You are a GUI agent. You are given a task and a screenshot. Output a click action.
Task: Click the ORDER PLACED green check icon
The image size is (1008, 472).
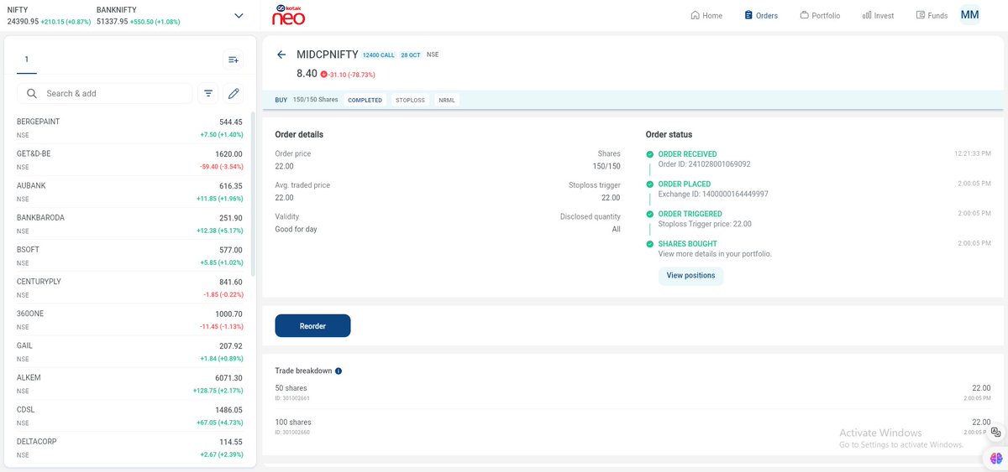click(x=650, y=184)
